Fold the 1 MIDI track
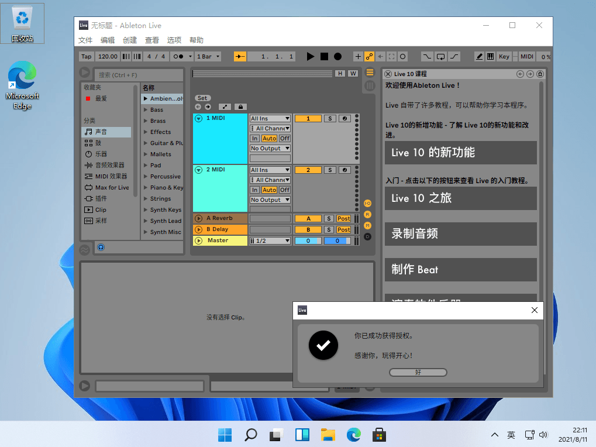596x447 pixels. (198, 119)
